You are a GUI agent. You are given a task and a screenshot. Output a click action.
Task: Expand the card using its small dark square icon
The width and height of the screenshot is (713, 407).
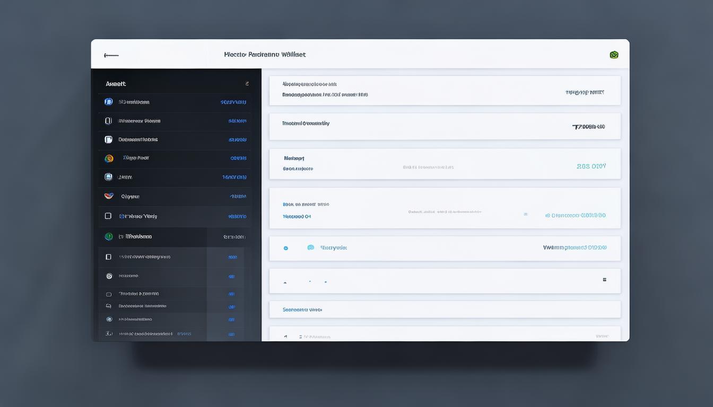pos(604,279)
